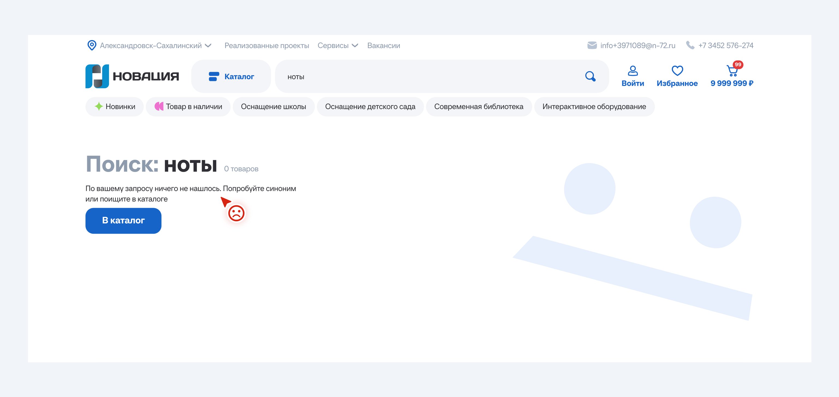Screen dimensions: 839x397
Task: Open Реализованные проекты link
Action: pos(267,46)
